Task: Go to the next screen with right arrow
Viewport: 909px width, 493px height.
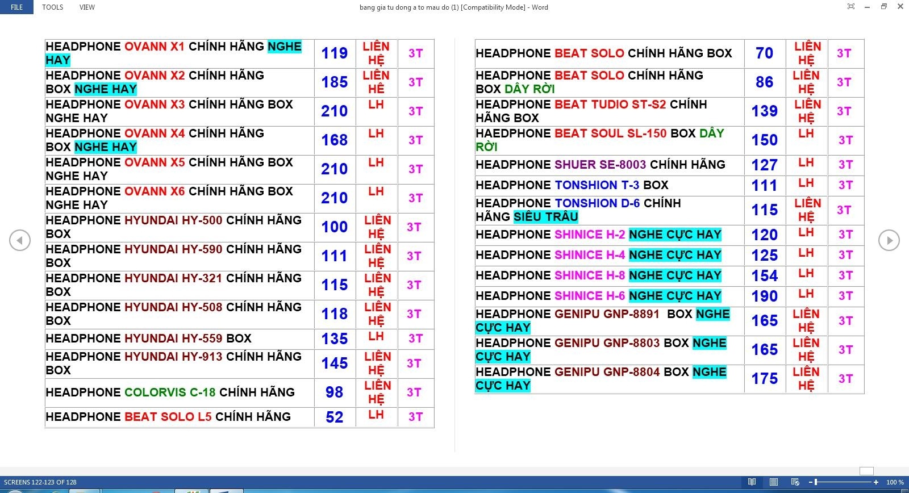Action: [889, 240]
